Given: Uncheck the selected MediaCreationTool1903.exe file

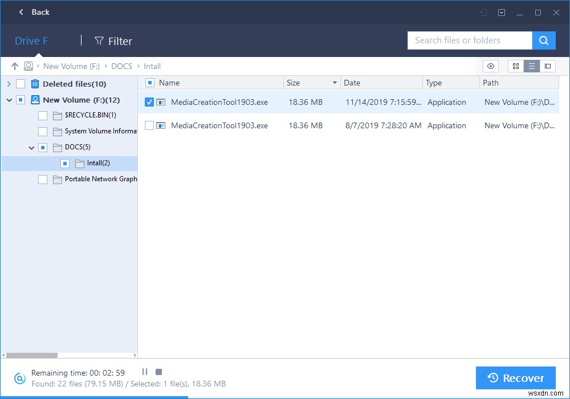Looking at the screenshot, I should point(149,102).
